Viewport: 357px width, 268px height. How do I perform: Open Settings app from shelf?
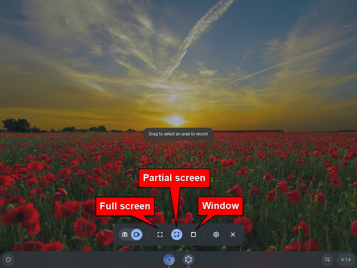pyautogui.click(x=188, y=260)
